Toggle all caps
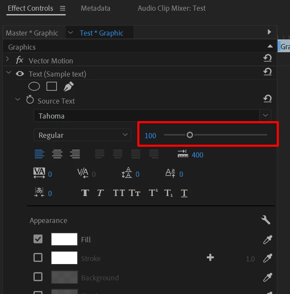The height and width of the screenshot is (294, 290). click(119, 193)
